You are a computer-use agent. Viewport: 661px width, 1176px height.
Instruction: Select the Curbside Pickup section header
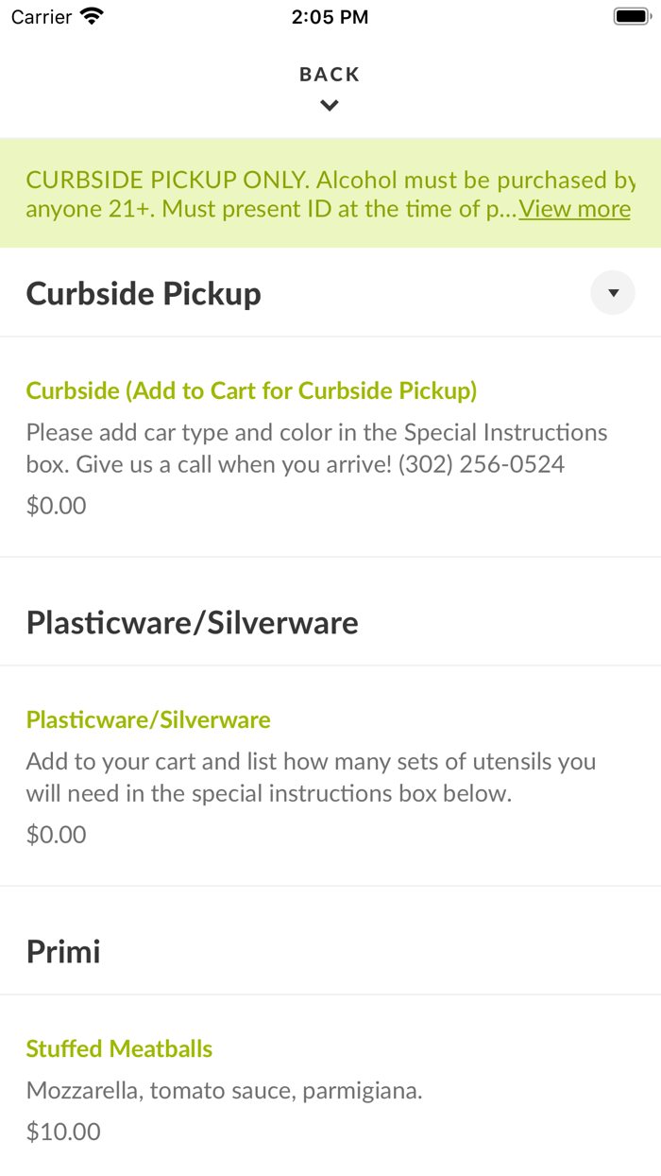tap(144, 293)
